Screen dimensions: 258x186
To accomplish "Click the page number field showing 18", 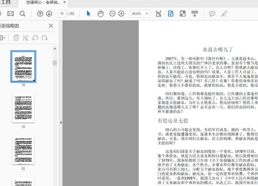I will (x=62, y=14).
